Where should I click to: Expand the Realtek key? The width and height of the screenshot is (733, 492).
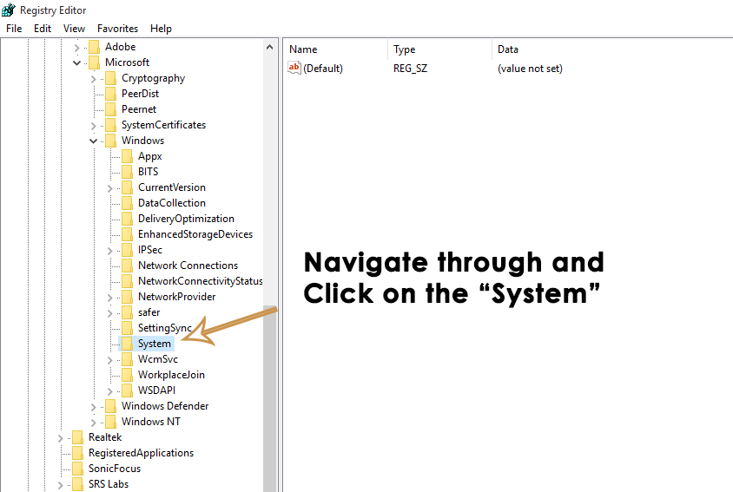pos(60,438)
